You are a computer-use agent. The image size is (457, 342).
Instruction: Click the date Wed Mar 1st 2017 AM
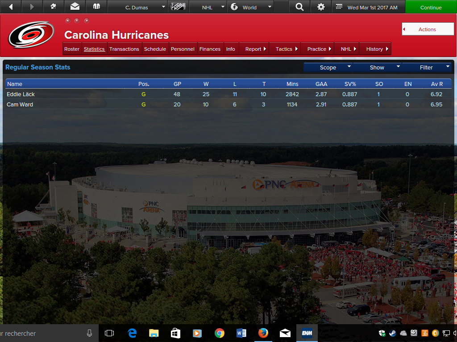372,8
